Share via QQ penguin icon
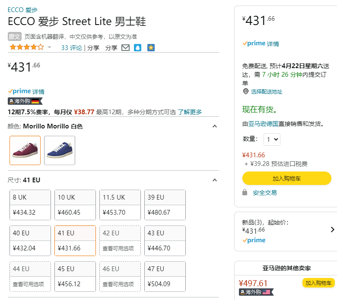337x300 pixels. click(137, 47)
